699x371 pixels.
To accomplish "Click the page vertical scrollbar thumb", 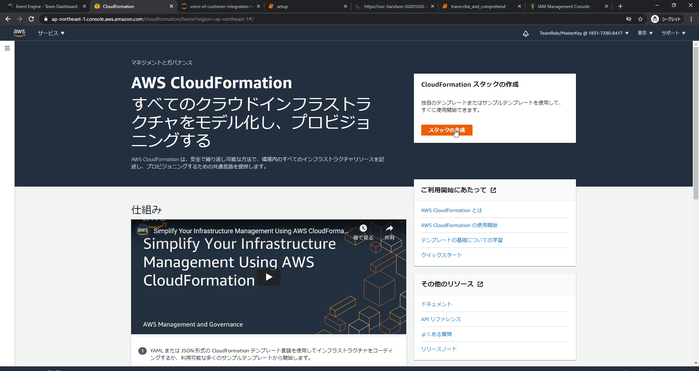I will 696,123.
